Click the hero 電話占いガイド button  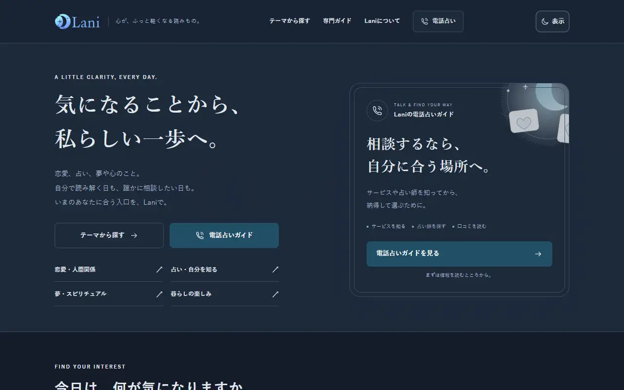(x=224, y=235)
